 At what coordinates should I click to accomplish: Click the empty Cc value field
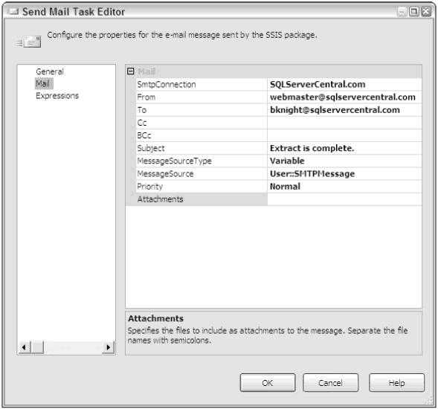click(x=344, y=123)
